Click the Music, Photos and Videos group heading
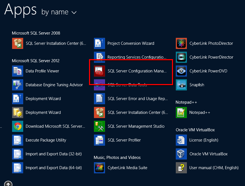 (x=117, y=158)
